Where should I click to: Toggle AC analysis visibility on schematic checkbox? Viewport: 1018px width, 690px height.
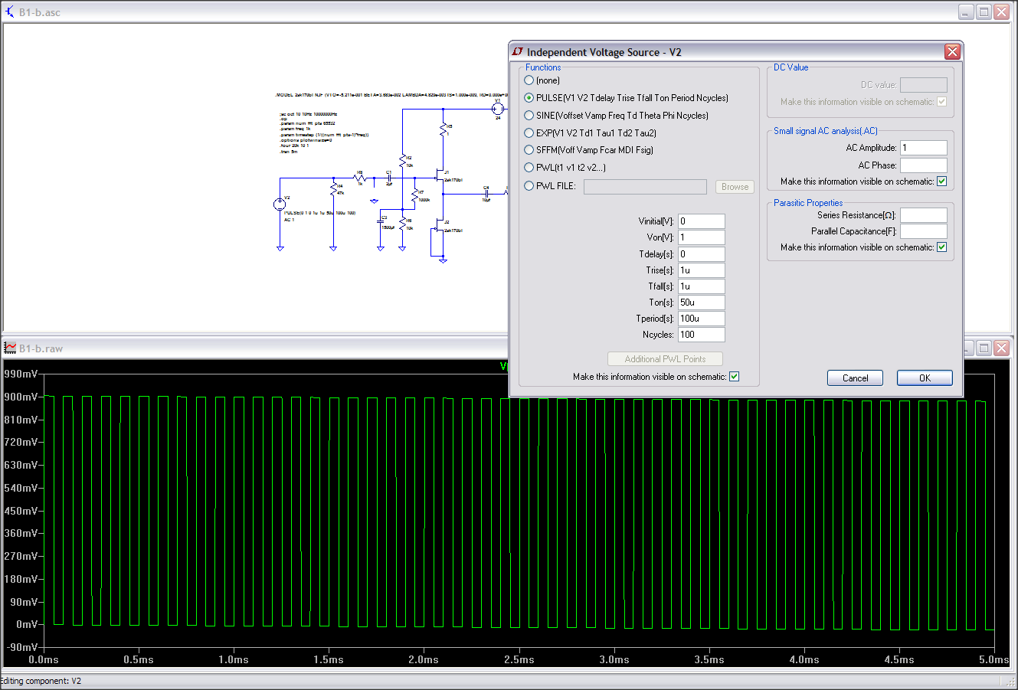tap(942, 181)
